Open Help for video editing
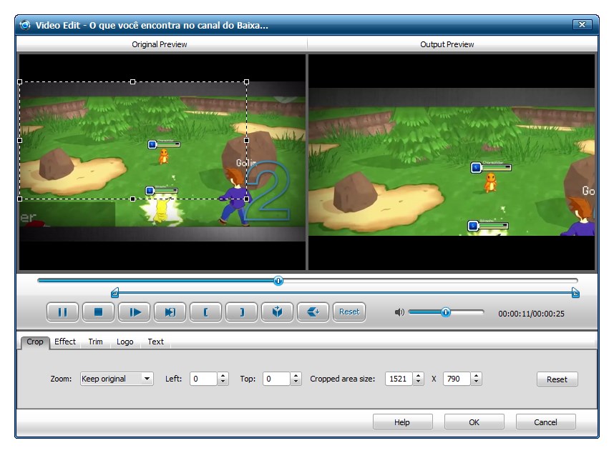Viewport: 614px width, 453px height. tap(403, 422)
